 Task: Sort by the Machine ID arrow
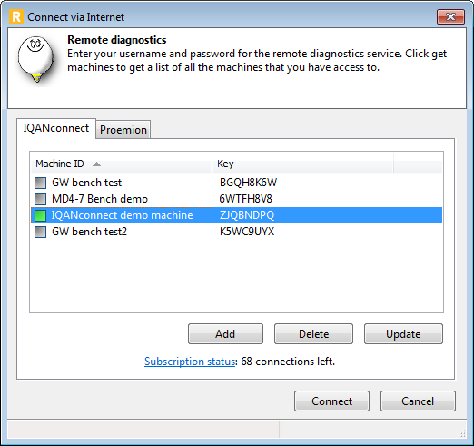tap(96, 164)
